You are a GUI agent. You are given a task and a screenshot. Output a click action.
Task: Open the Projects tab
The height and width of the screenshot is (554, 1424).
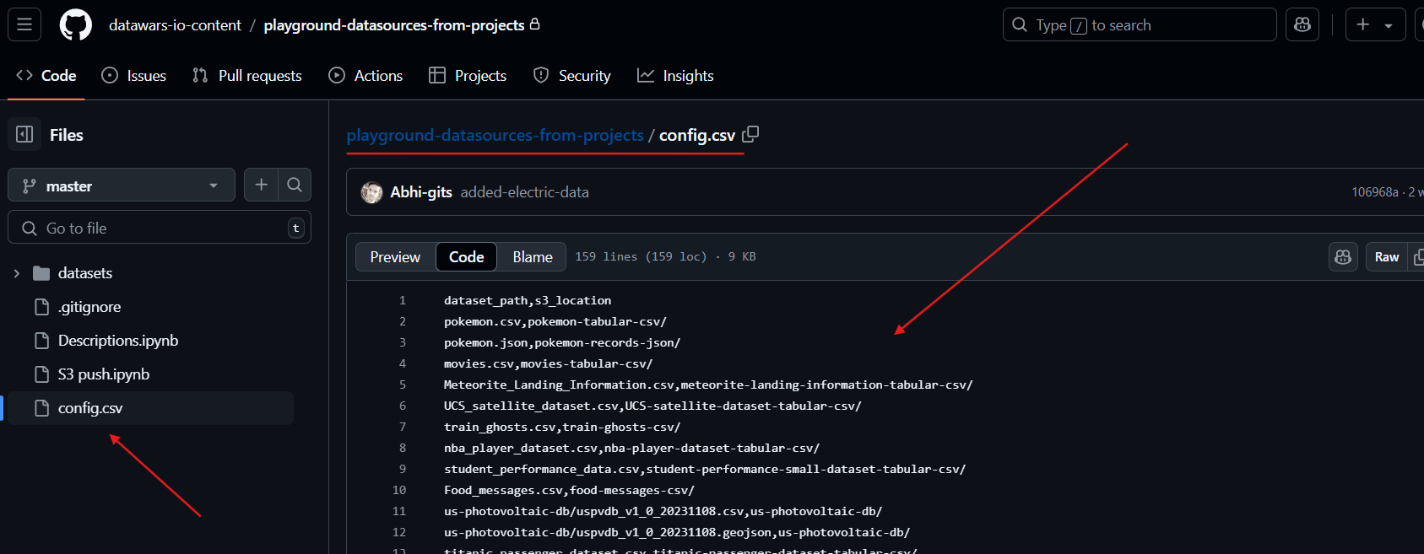[x=468, y=76]
